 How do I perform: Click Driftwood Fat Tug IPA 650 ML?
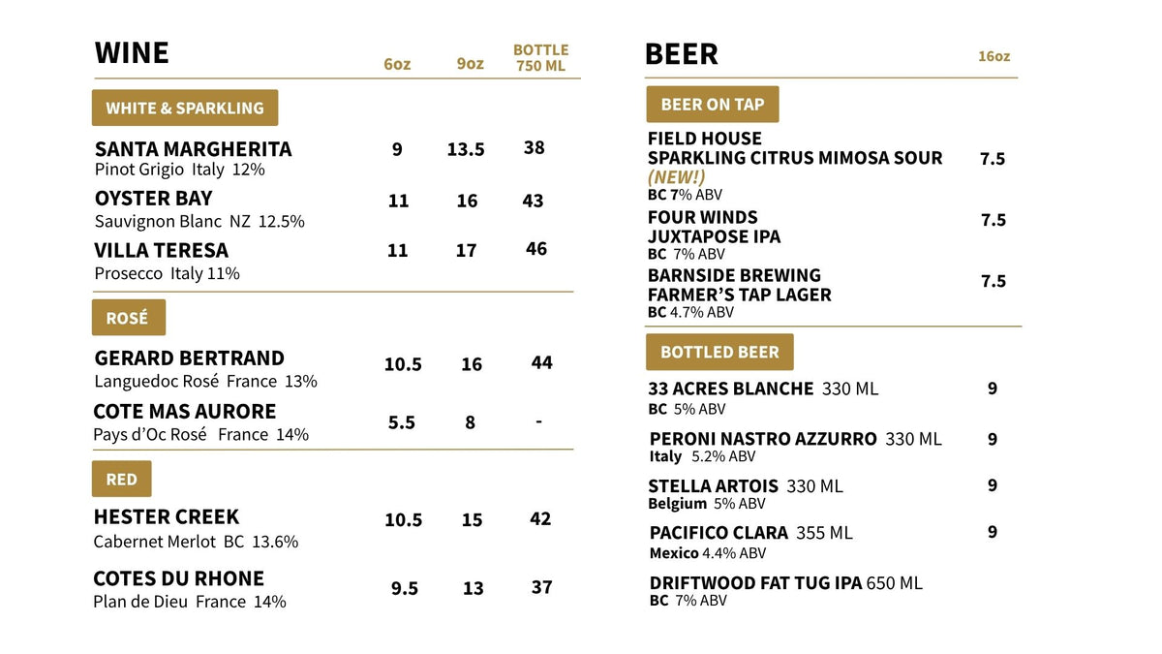(x=785, y=591)
